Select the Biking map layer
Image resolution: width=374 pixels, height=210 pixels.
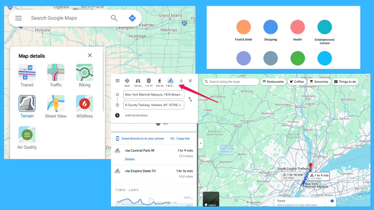pos(84,76)
